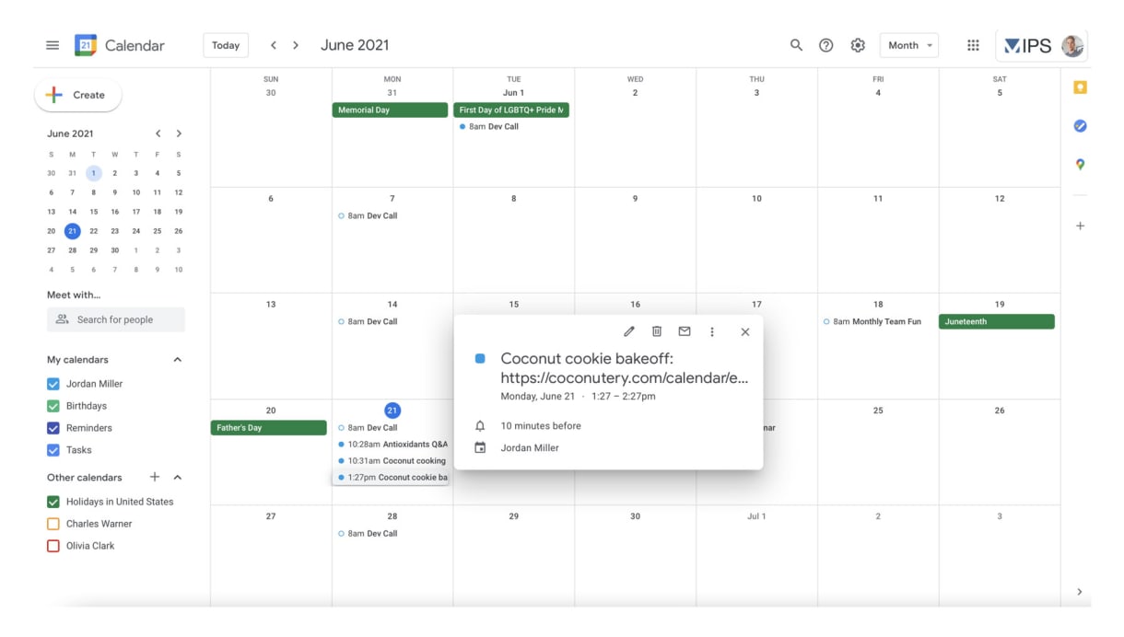Screen dimensions: 1124x637
Task: Open the Memorial Day event
Action: [391, 110]
